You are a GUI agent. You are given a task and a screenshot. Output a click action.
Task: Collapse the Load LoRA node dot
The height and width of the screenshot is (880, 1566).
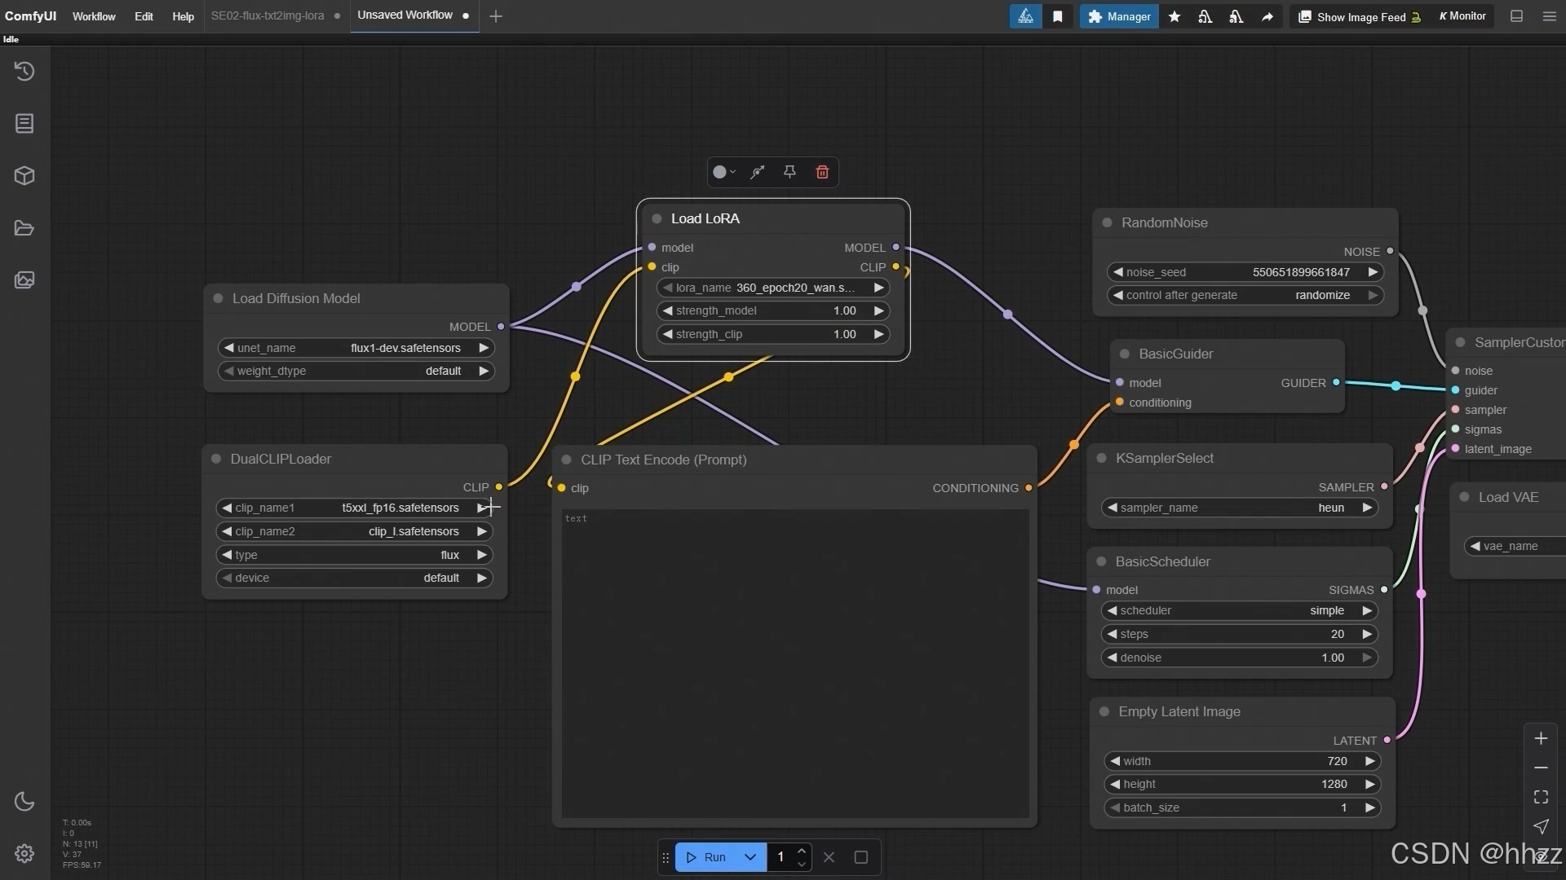point(657,218)
